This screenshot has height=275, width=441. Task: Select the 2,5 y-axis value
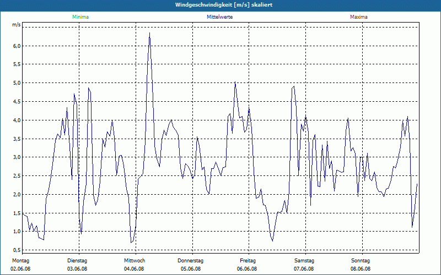[x=17, y=175]
